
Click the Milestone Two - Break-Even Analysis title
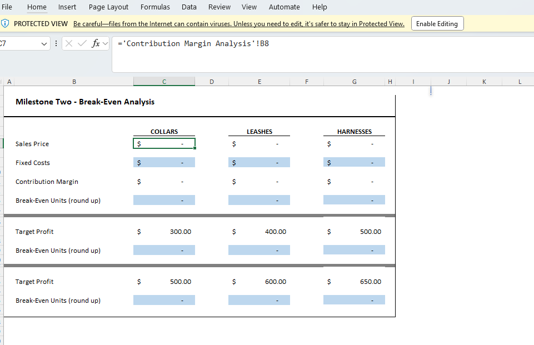85,102
